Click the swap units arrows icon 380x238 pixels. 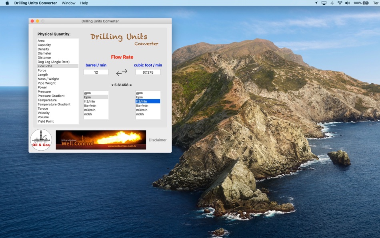point(122,72)
